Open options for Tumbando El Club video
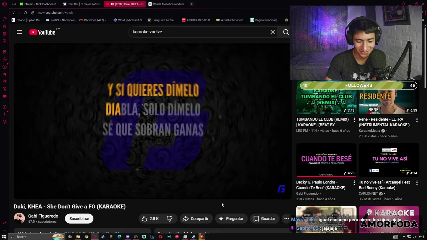 pyautogui.click(x=354, y=120)
